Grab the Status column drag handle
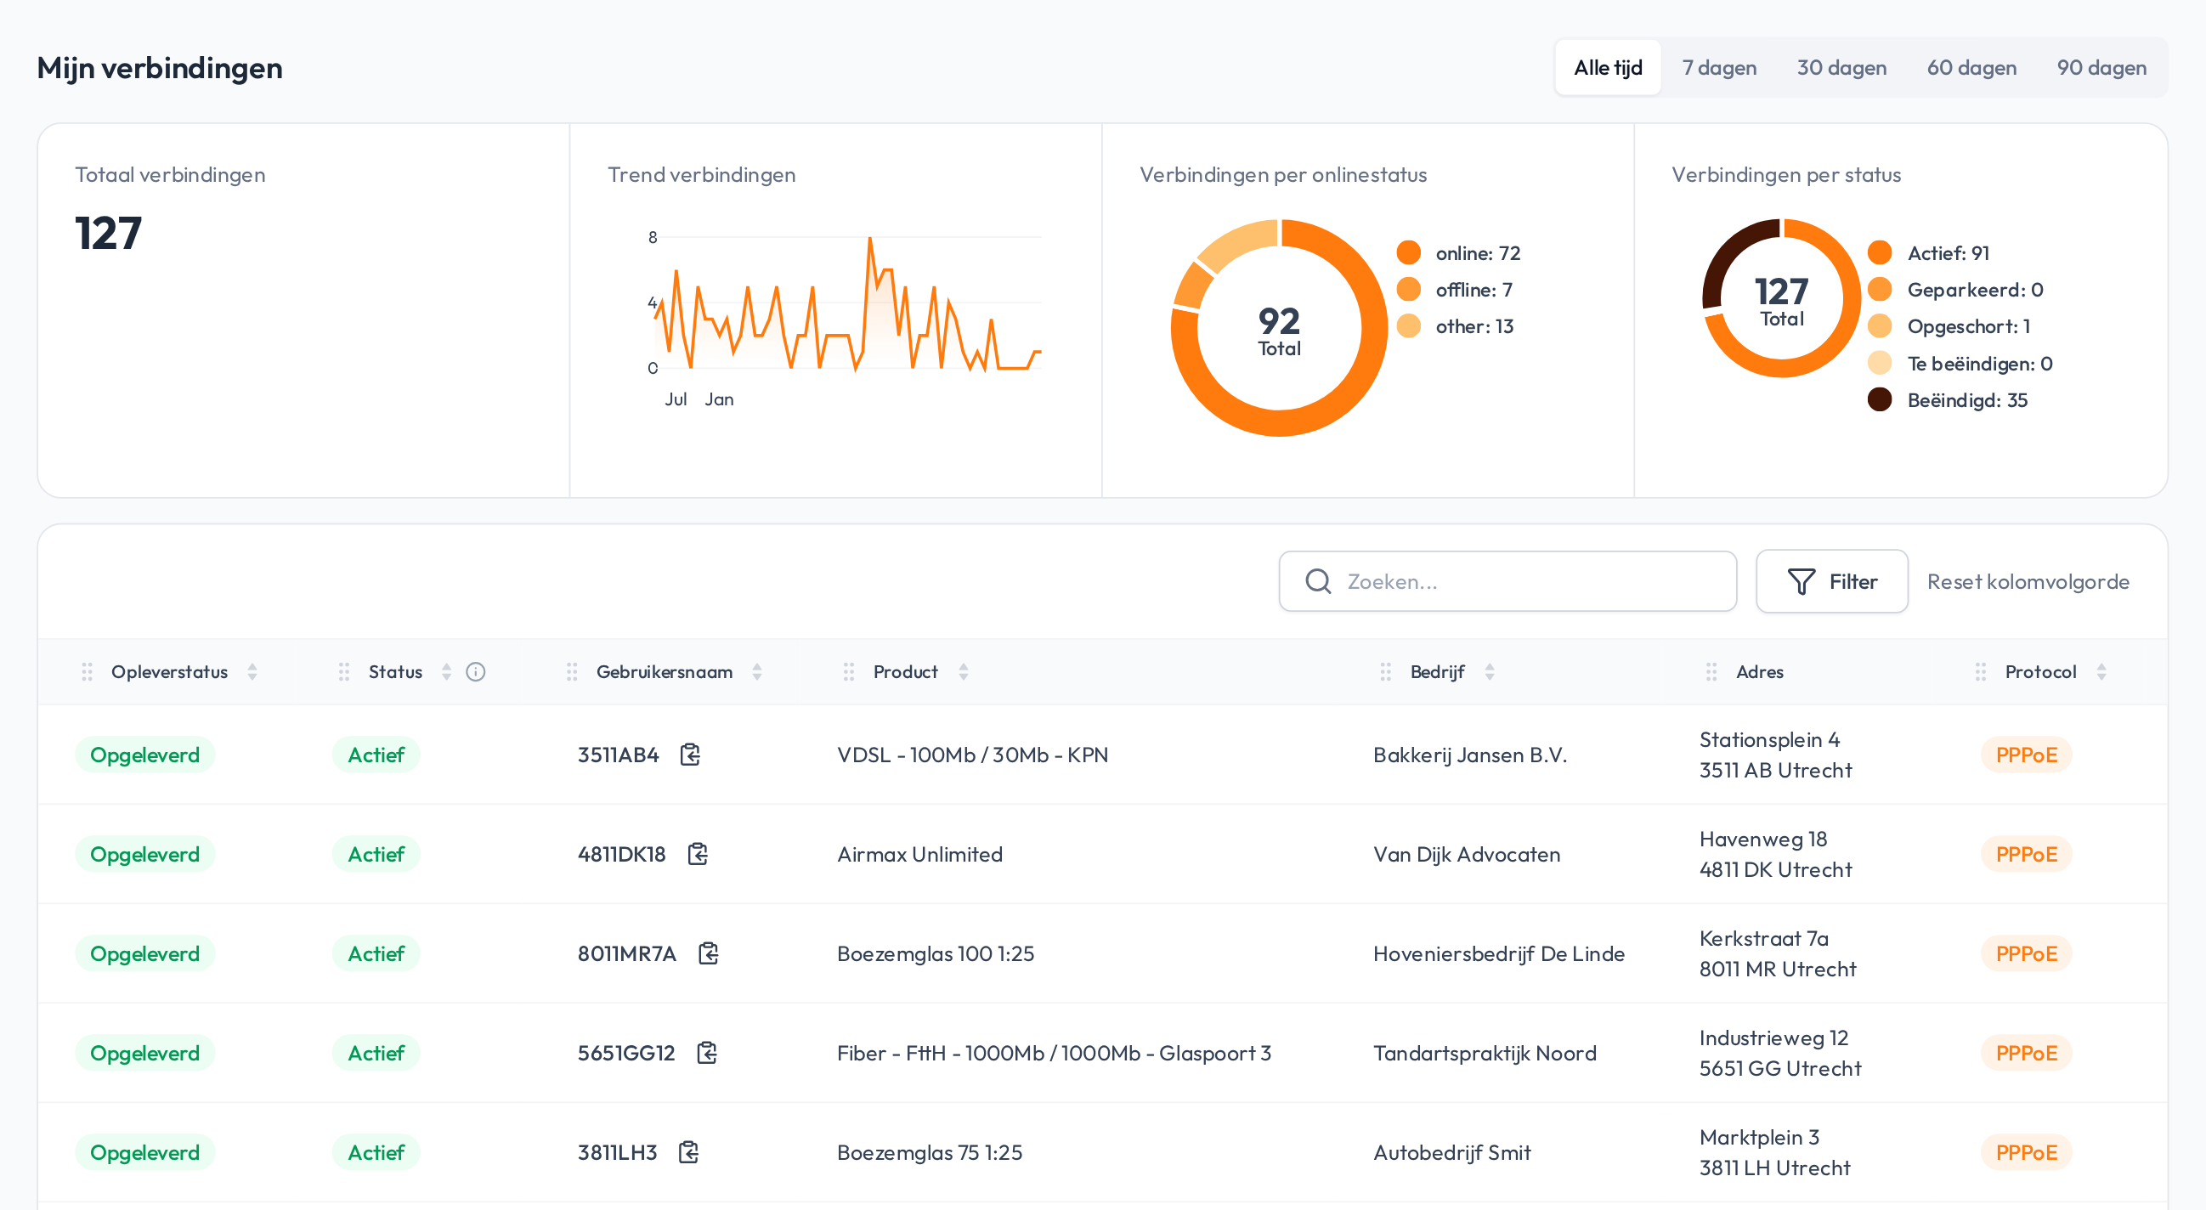 pos(343,672)
